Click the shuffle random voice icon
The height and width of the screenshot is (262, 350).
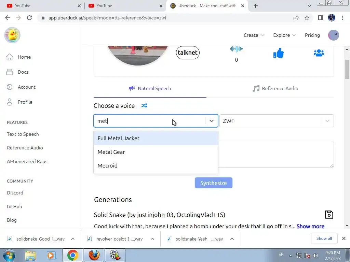(144, 105)
